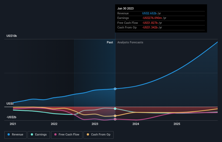
Task: Click the teal Earnings data point marker
Action: click(115, 109)
